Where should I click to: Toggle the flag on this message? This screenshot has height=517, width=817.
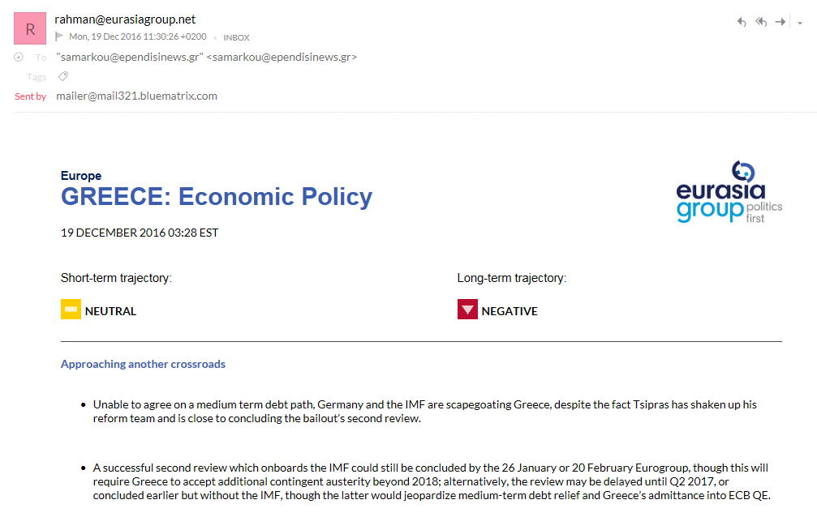tap(59, 36)
